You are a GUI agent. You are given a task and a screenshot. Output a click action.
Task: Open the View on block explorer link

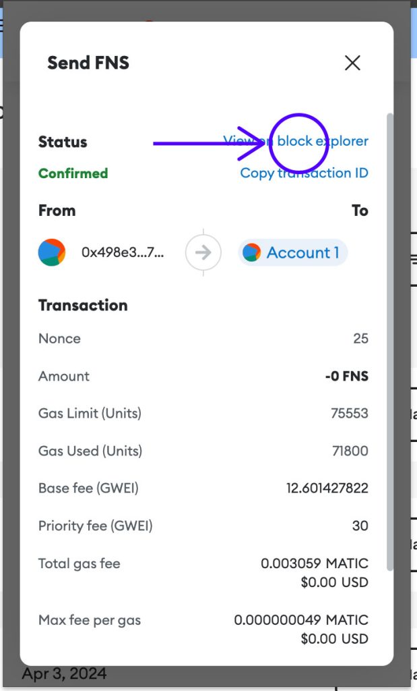(296, 141)
